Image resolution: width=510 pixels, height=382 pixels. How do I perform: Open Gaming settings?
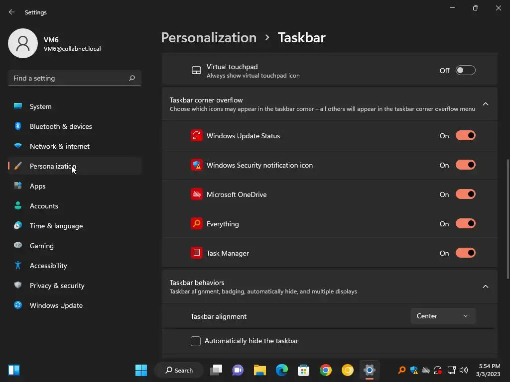coord(75,246)
